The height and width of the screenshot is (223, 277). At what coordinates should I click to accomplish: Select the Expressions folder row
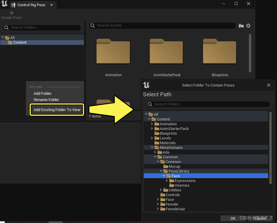tap(206, 180)
